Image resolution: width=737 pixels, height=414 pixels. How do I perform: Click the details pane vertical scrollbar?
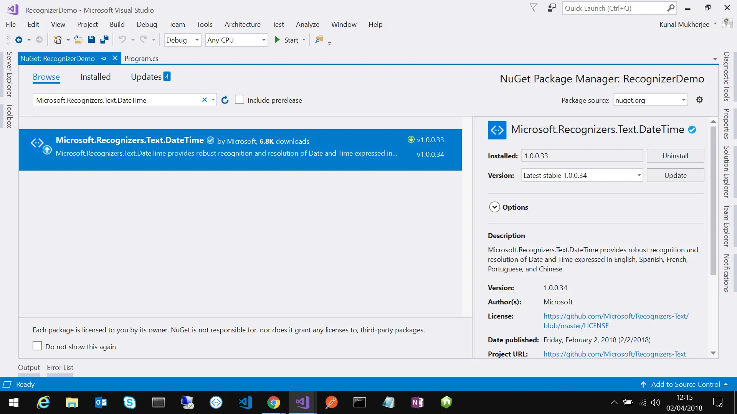[x=713, y=199]
